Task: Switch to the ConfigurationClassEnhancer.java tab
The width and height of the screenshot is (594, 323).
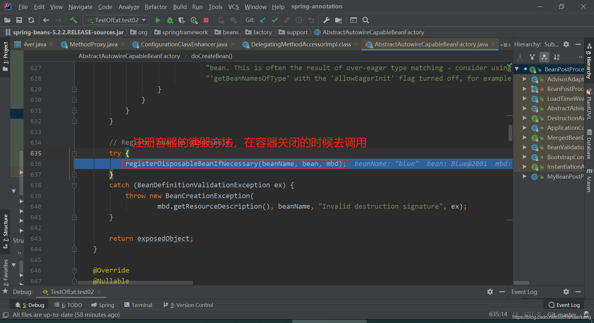Action: 184,45
